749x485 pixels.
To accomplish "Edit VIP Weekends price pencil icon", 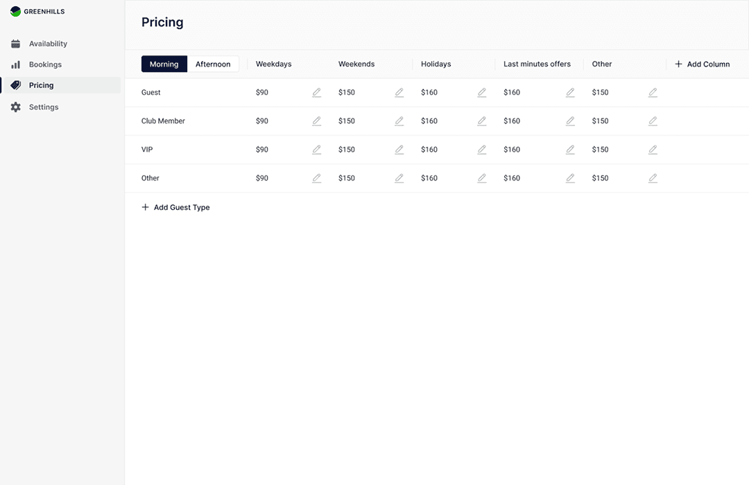I will point(399,150).
